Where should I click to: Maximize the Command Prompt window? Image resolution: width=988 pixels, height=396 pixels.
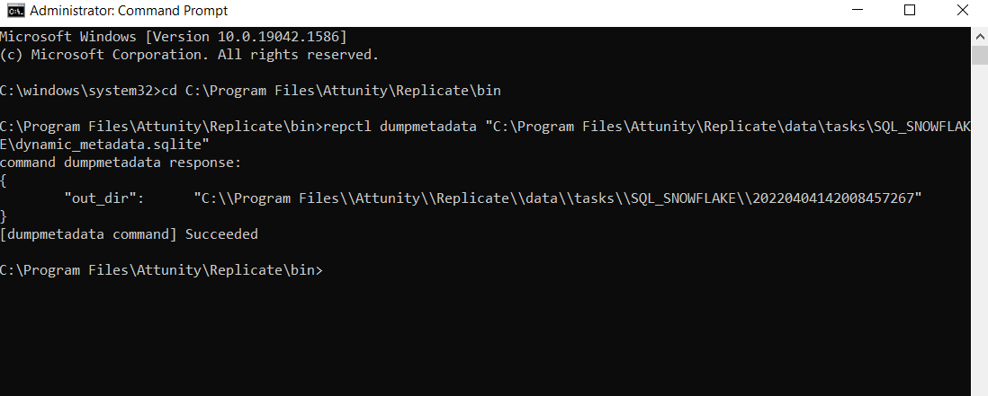point(910,11)
